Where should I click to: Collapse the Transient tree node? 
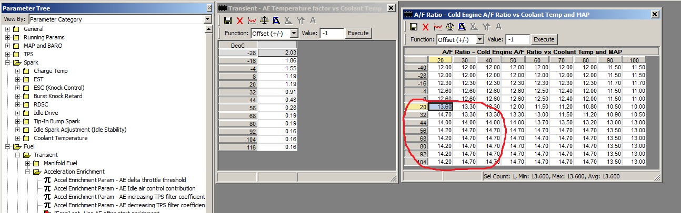[18, 155]
